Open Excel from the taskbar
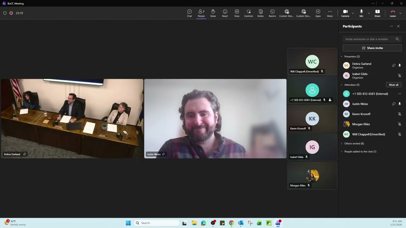406x228 pixels. coord(259,223)
